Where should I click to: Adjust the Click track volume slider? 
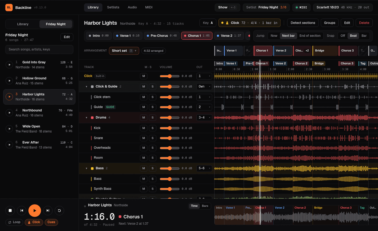coord(170,76)
